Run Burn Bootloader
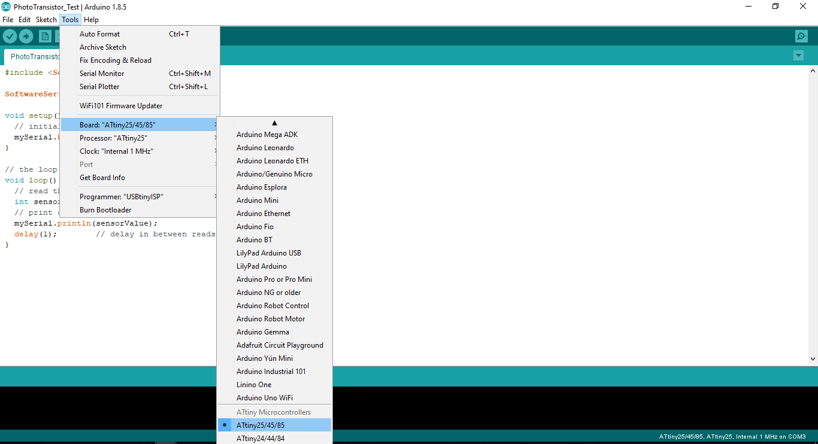The width and height of the screenshot is (818, 444). pos(140,210)
